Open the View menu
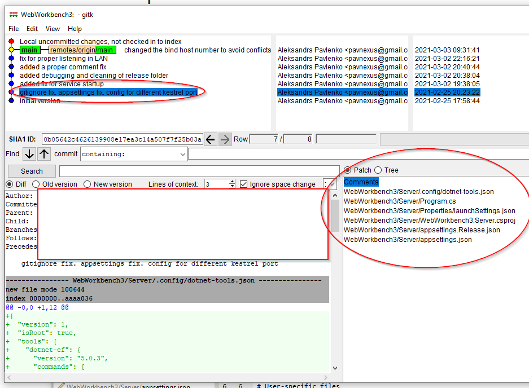The image size is (529, 388). pos(53,28)
